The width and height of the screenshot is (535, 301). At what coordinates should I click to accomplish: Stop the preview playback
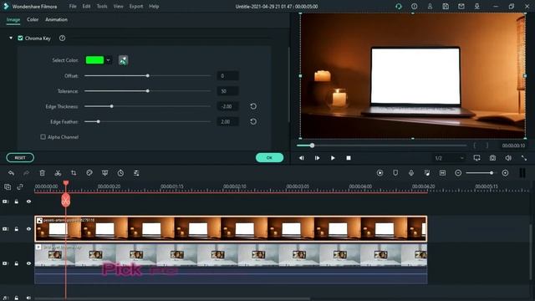(x=349, y=158)
